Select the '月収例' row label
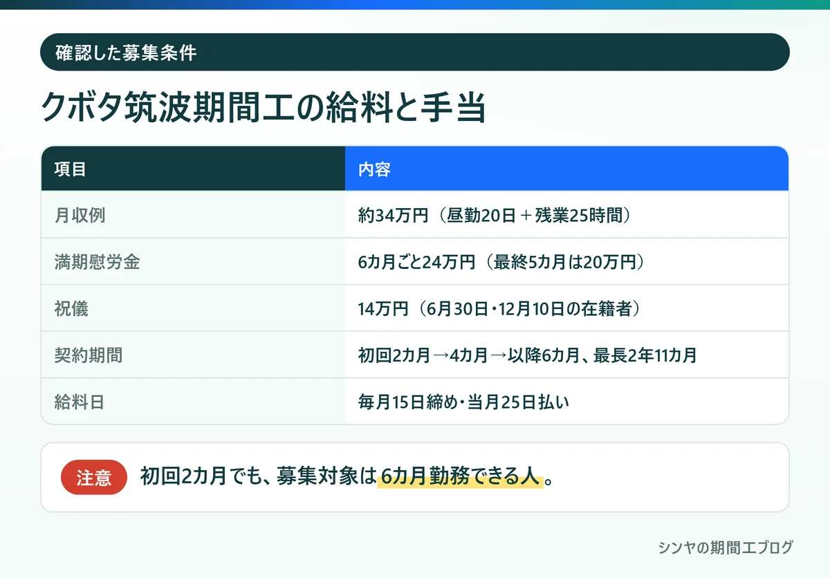830x578 pixels. pos(80,215)
